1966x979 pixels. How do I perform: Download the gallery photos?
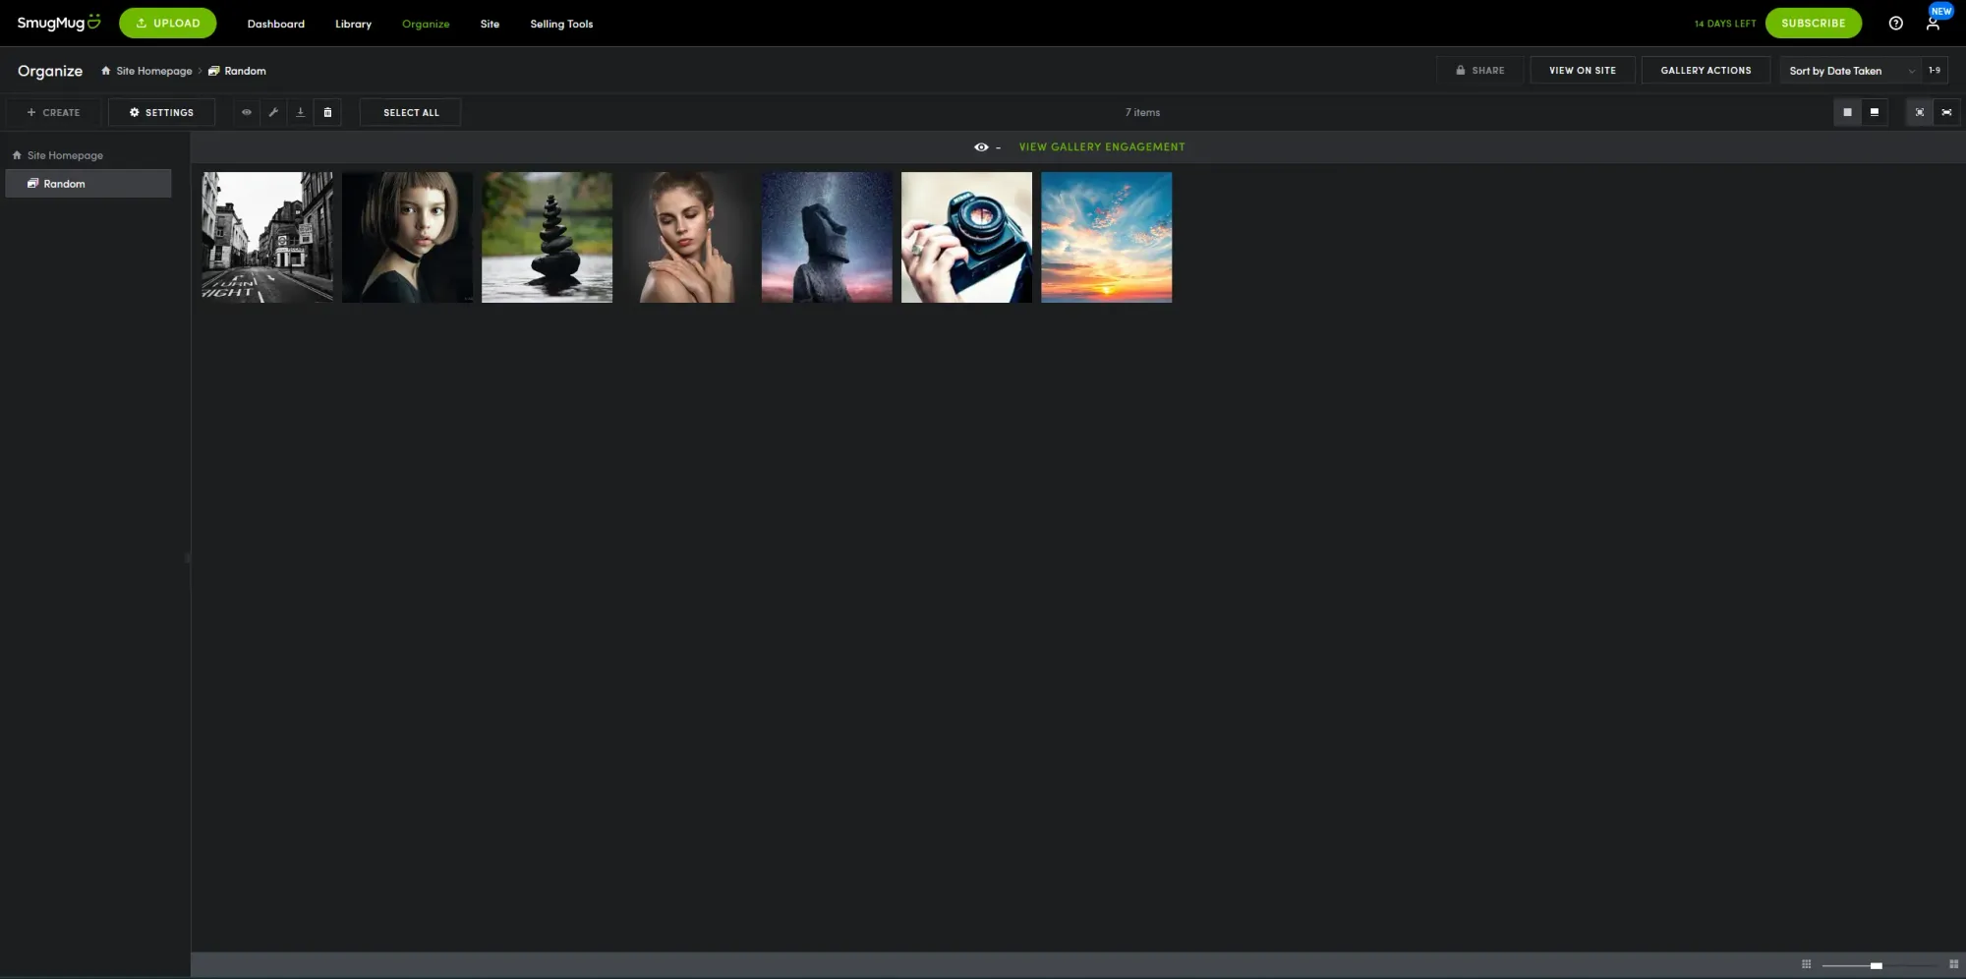click(x=300, y=112)
